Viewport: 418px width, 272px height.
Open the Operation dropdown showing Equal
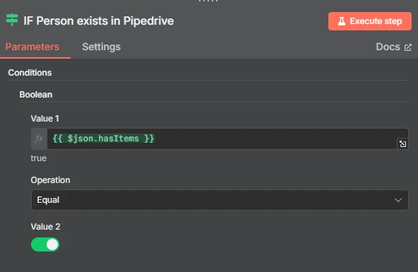click(220, 200)
